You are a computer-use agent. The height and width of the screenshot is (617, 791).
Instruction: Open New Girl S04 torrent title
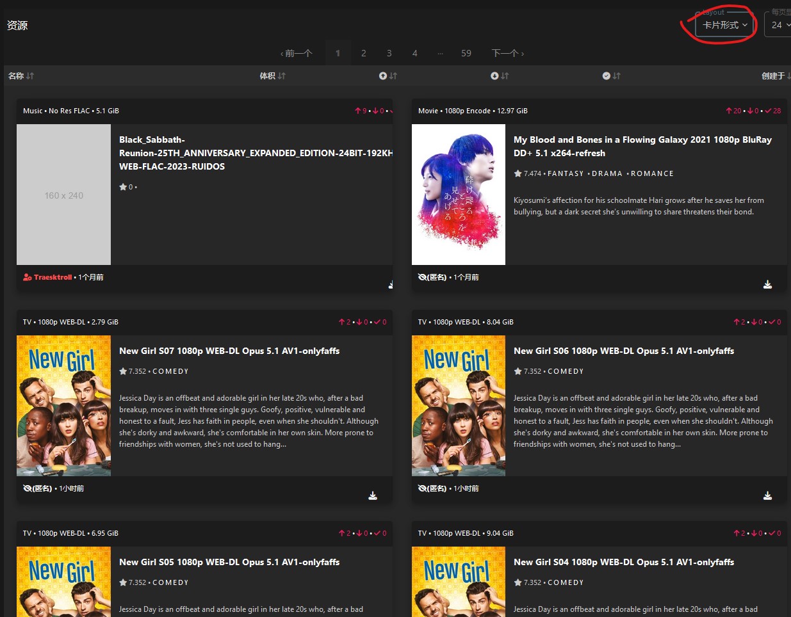tap(624, 562)
